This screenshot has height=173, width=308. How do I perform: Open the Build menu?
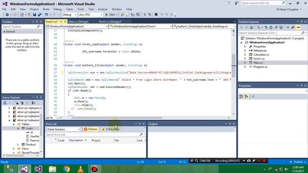tap(46, 9)
